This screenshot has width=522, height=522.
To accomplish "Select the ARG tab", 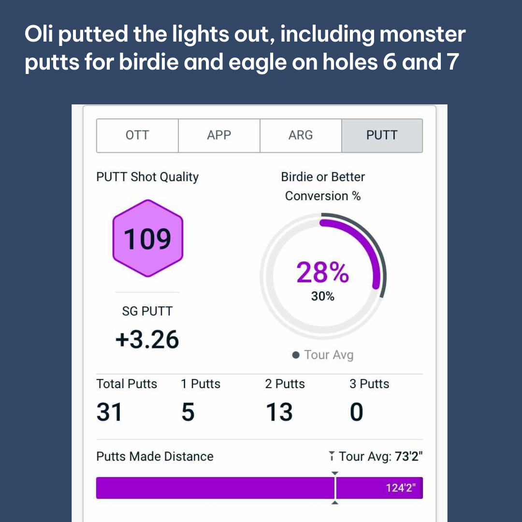I will pos(301,135).
